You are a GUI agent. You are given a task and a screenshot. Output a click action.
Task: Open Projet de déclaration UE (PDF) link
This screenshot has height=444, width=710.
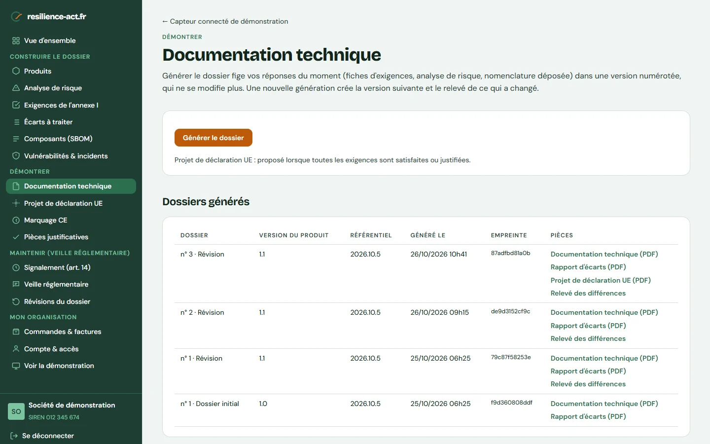click(x=601, y=280)
